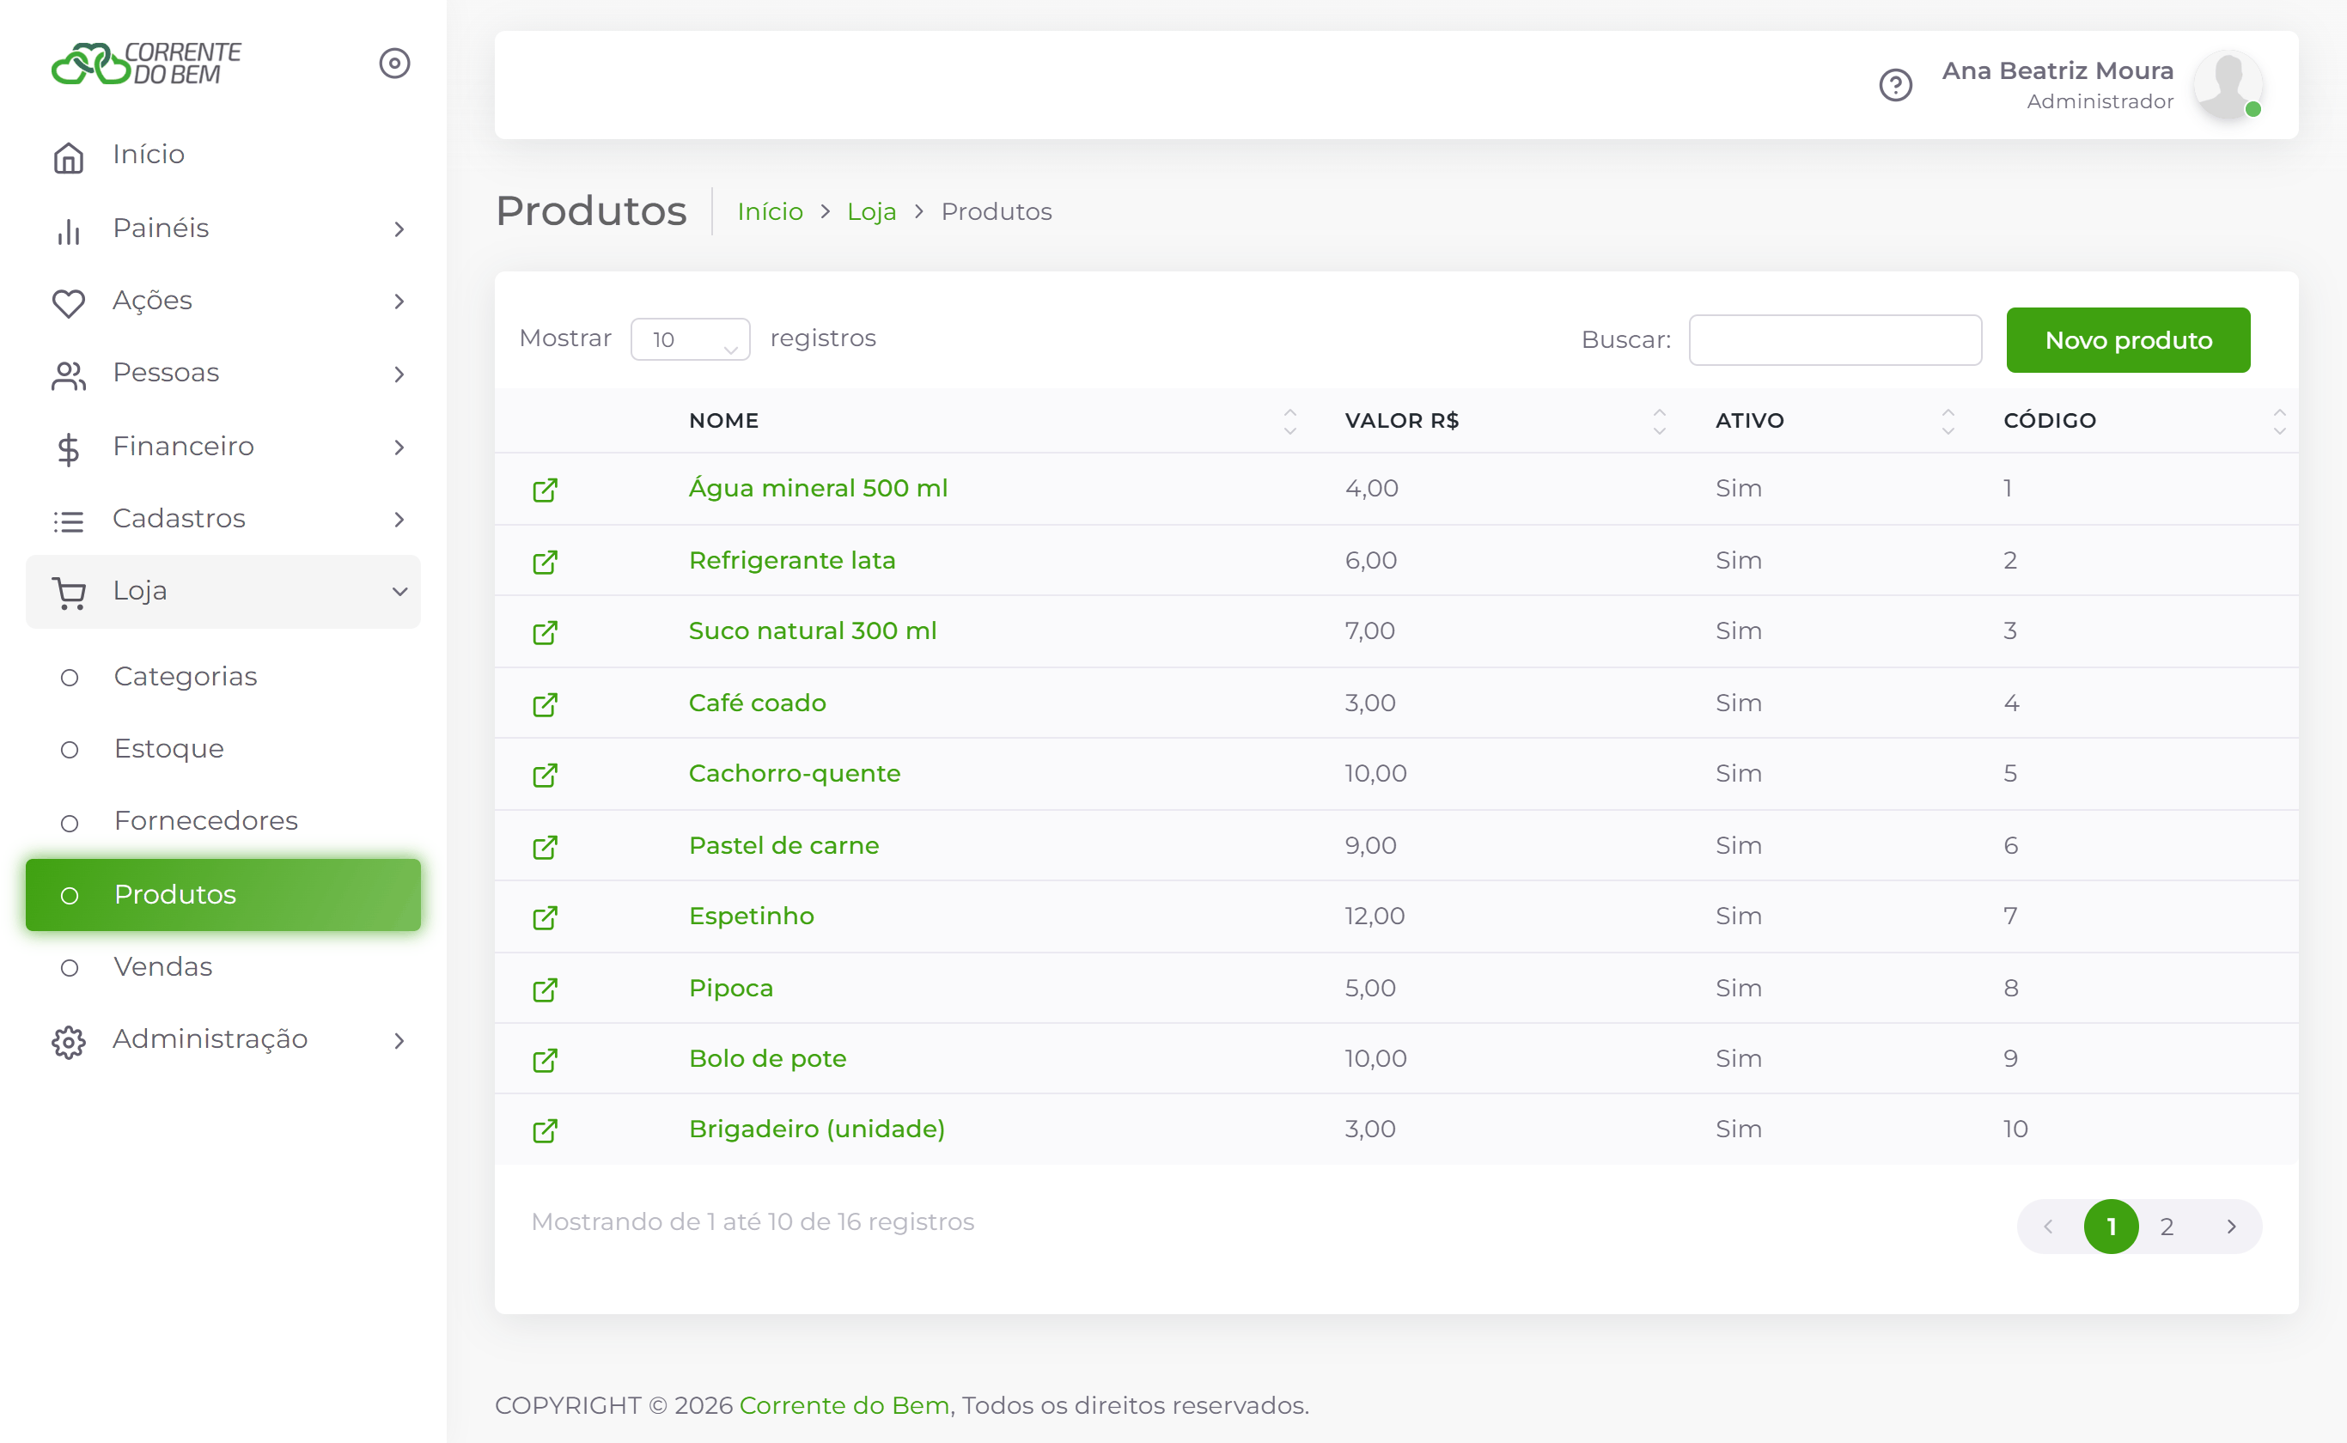Sort table by Código column arrows

tap(2279, 421)
